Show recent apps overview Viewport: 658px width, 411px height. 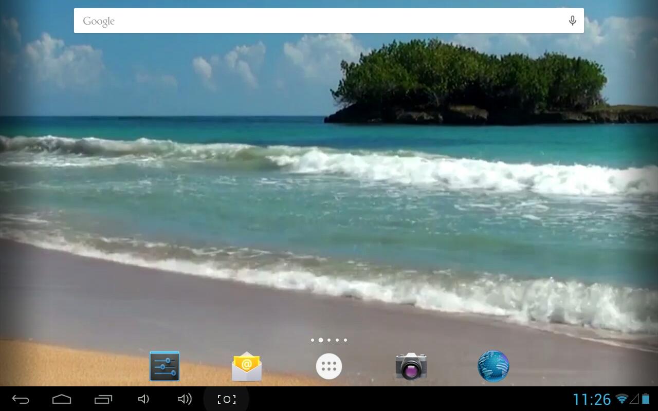(x=103, y=399)
